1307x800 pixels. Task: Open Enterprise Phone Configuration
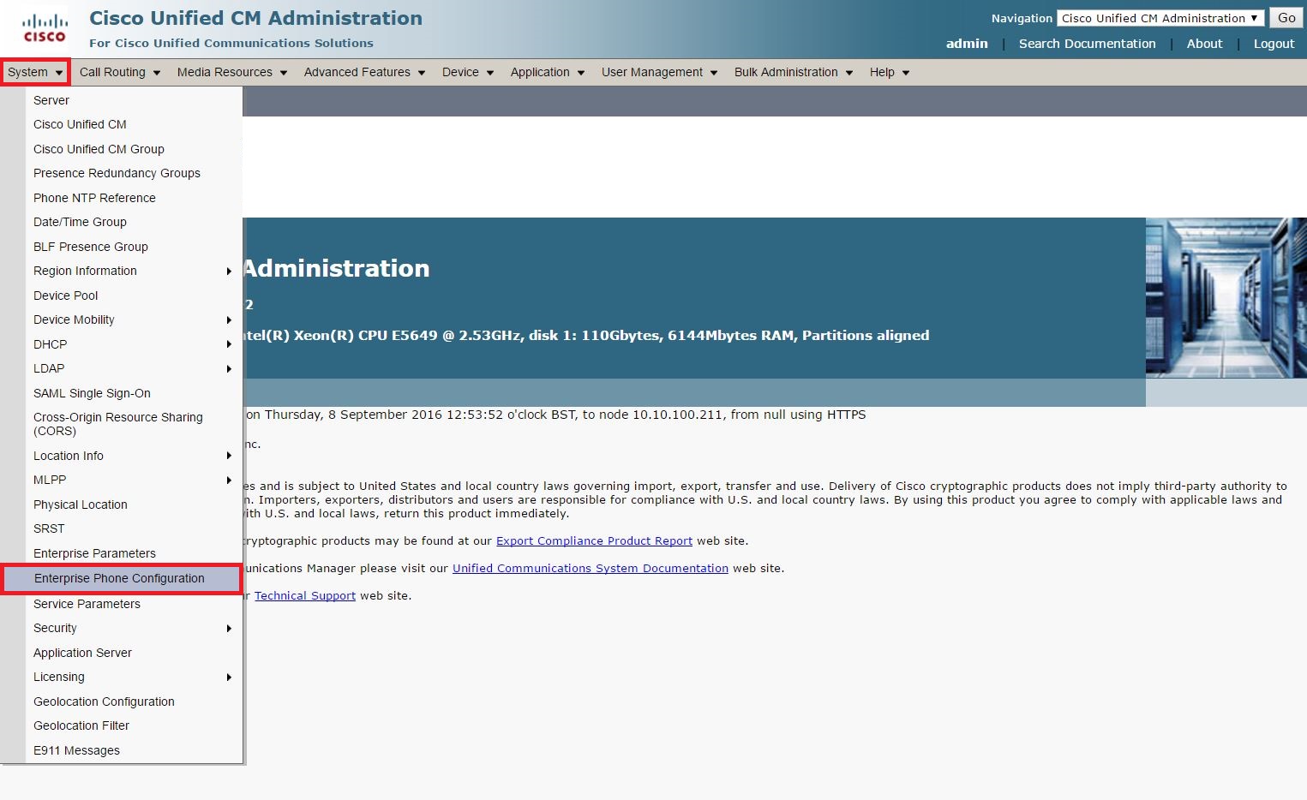click(122, 578)
